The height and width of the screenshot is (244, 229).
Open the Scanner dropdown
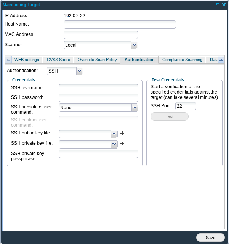click(134, 45)
